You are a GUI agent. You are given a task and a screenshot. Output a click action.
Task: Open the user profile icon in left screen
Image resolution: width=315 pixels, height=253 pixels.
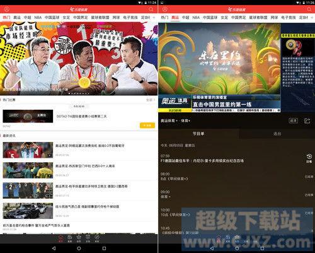[7, 9]
